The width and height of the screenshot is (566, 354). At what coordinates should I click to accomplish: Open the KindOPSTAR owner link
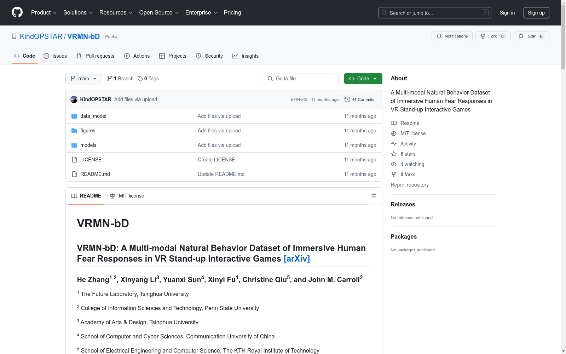pyautogui.click(x=41, y=36)
